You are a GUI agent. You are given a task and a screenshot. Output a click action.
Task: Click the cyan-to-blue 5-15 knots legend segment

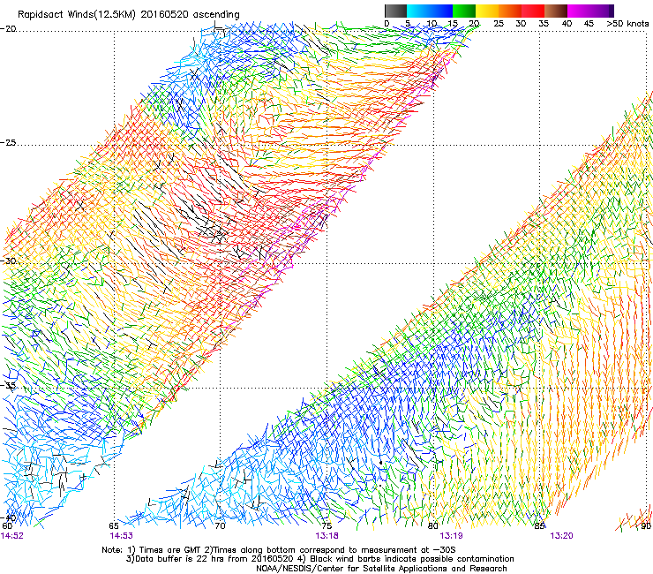point(430,11)
